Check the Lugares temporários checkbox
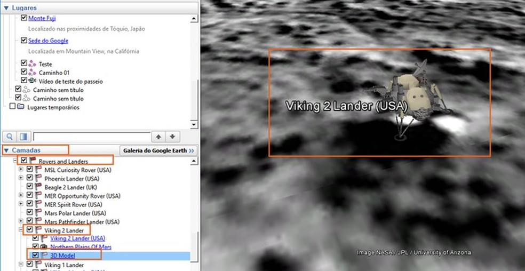This screenshot has width=525, height=271. coord(12,107)
